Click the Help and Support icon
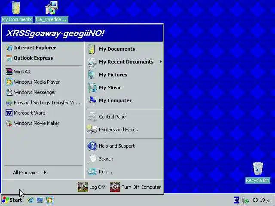Screen dimensions: 275x206 click(92, 146)
